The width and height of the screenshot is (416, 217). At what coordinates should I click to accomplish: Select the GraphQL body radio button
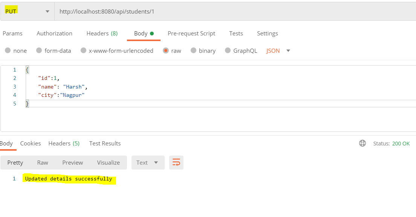point(228,50)
